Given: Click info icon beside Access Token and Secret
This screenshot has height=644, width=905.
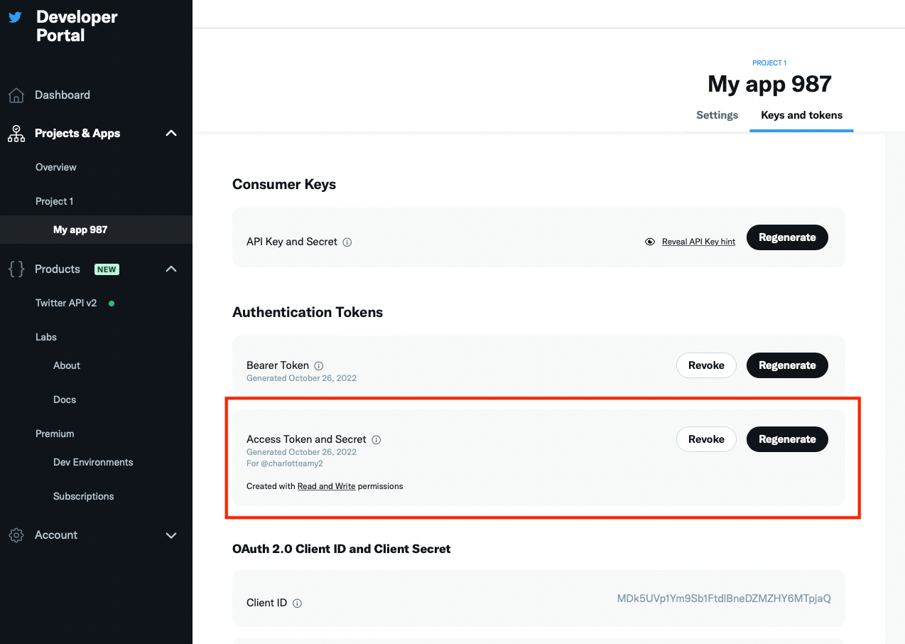Looking at the screenshot, I should coord(376,440).
